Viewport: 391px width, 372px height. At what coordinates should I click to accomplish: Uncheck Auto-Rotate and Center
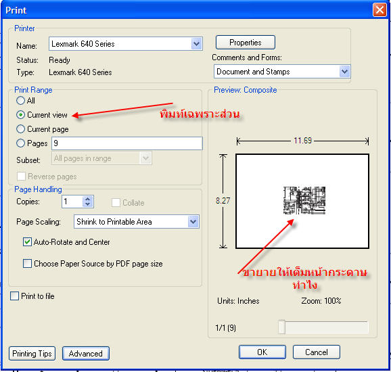[27, 242]
